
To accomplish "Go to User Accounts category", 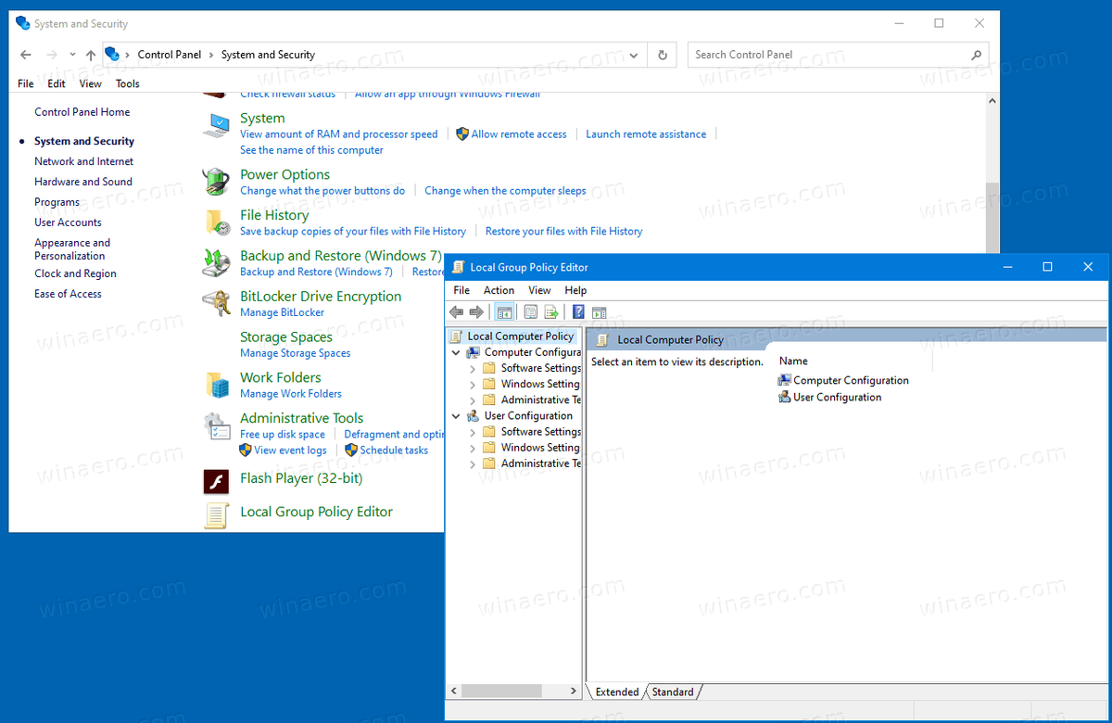I will click(x=68, y=222).
